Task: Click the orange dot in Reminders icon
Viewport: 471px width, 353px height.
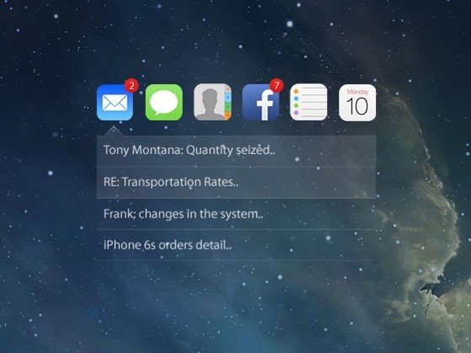Action: [297, 92]
